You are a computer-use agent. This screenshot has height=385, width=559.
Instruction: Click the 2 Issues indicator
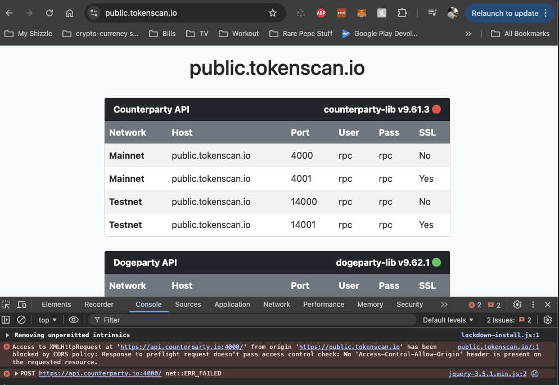(x=509, y=320)
